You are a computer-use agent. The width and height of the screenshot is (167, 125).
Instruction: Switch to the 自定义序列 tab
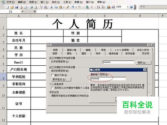[x=143, y=50]
